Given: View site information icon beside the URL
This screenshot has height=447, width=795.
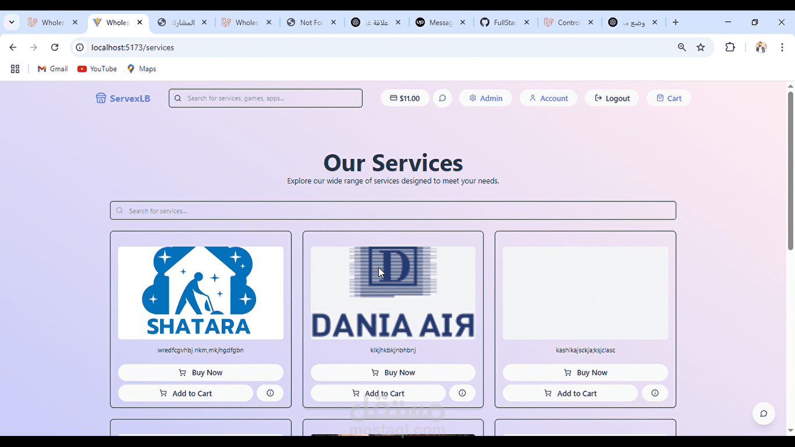Looking at the screenshot, I should tap(80, 47).
